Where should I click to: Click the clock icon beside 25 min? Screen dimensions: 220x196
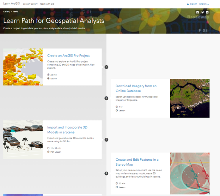(48, 75)
